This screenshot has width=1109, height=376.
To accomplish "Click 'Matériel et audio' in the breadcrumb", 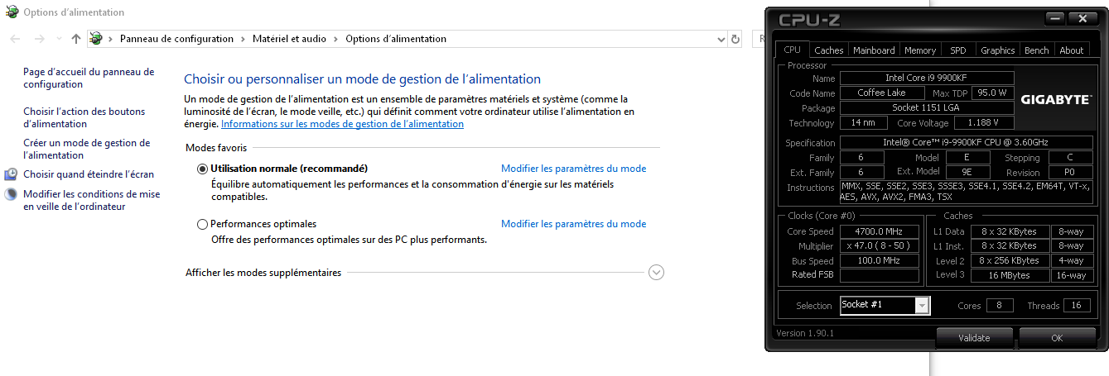I will [x=290, y=39].
